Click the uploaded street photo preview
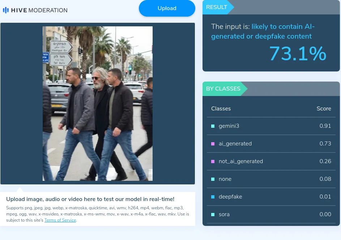This screenshot has height=240, width=341. point(98,104)
